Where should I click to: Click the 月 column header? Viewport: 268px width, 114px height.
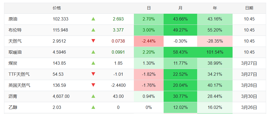click(x=180, y=8)
